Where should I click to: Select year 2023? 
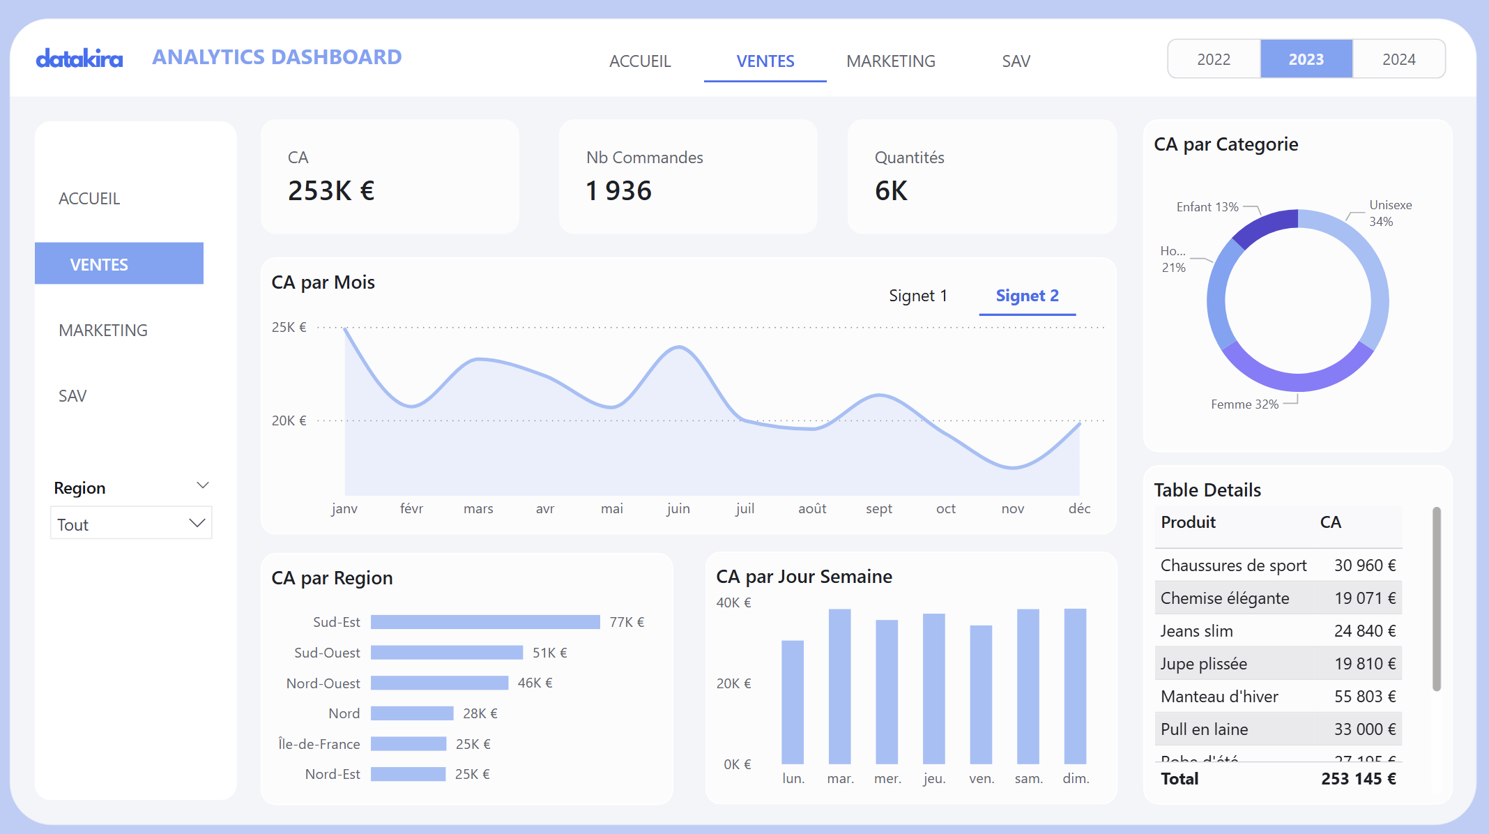pos(1306,59)
